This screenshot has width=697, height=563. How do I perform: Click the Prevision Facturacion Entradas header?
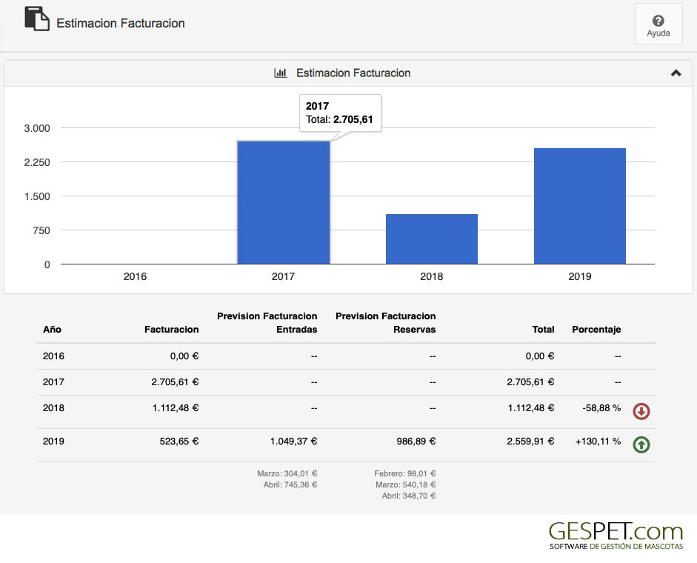point(267,323)
